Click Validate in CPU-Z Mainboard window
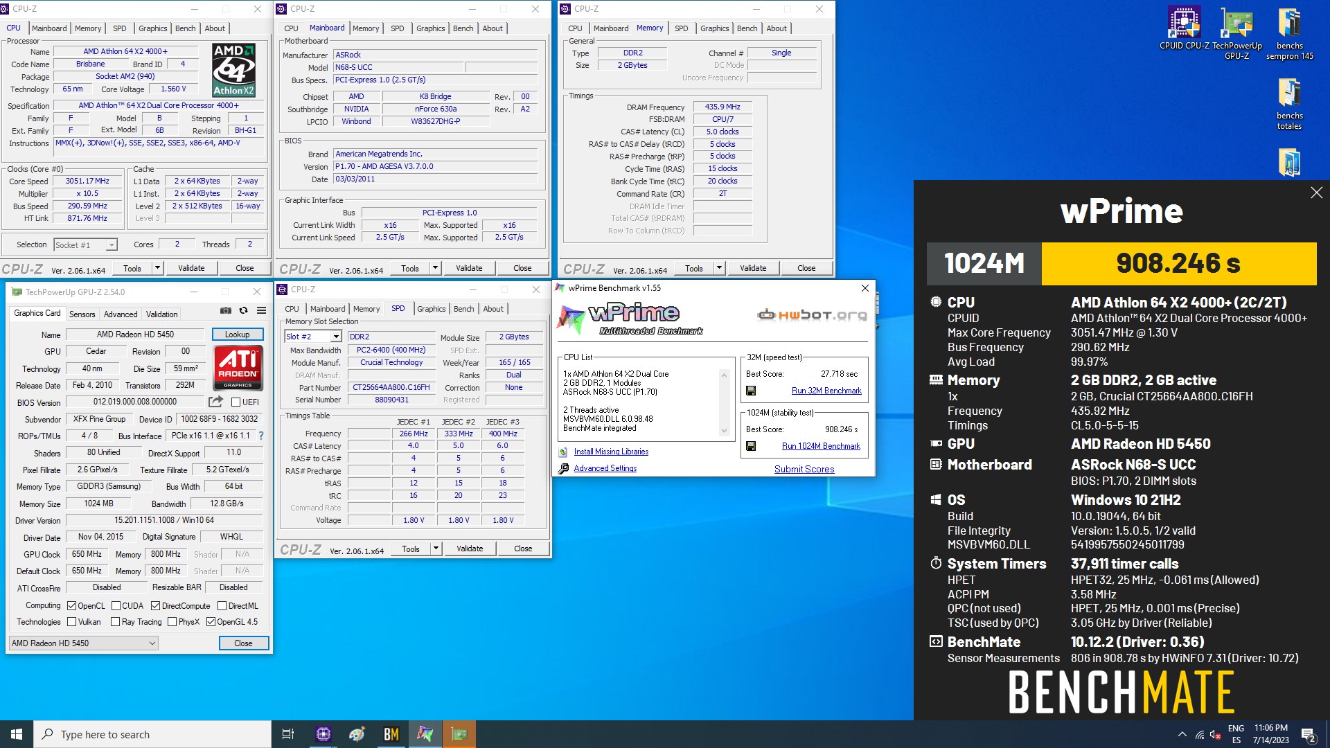 (469, 268)
